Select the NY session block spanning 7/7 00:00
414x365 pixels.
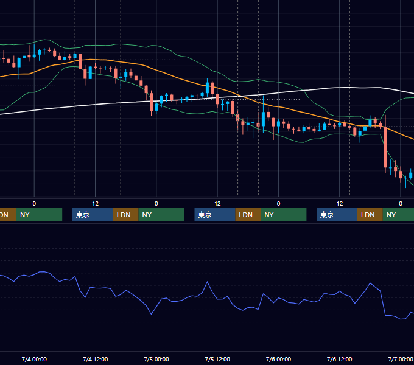(398, 215)
